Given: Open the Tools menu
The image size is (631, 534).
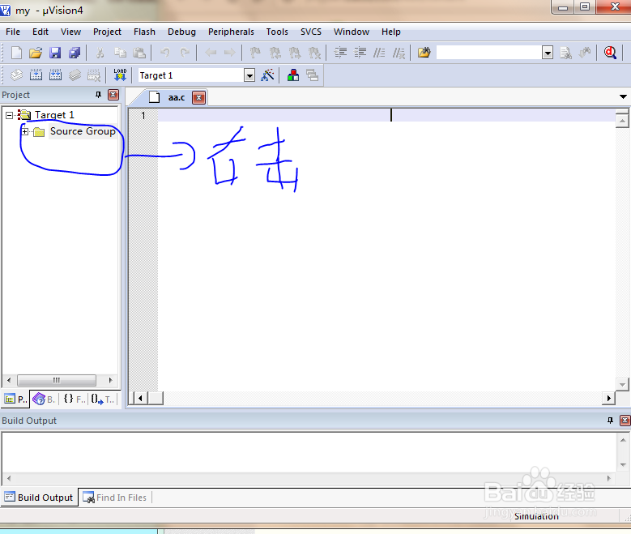Looking at the screenshot, I should tap(277, 32).
